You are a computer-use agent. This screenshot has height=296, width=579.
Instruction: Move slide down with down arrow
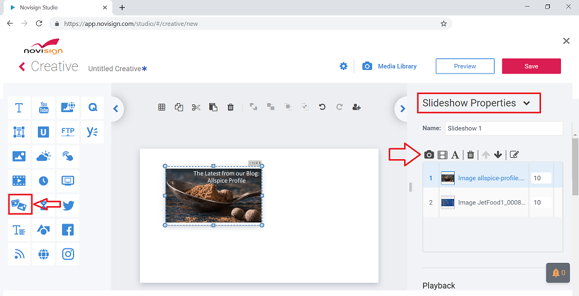click(x=498, y=155)
